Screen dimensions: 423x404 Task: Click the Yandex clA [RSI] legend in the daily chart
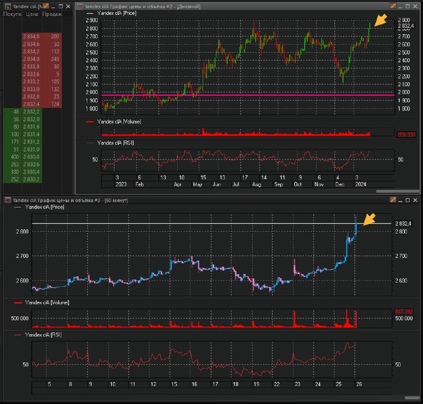115,142
